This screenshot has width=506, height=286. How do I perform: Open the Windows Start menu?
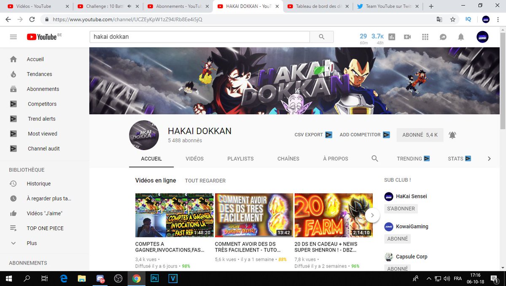pyautogui.click(x=8, y=278)
